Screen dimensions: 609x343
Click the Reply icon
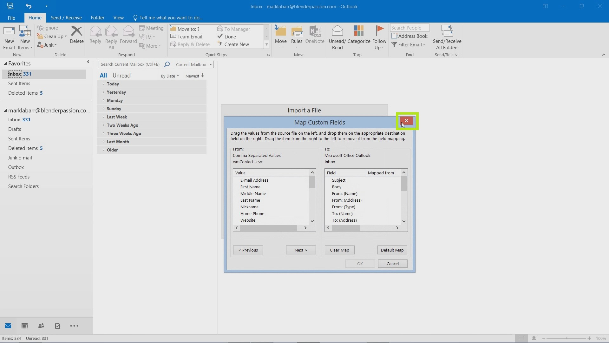tap(95, 35)
